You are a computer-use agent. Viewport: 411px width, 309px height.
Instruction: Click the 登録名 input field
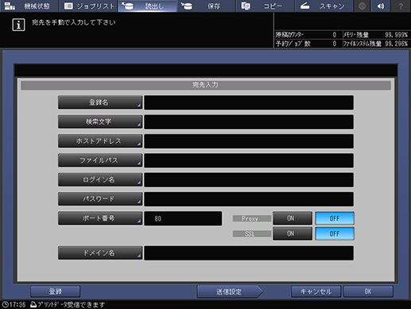(x=249, y=103)
